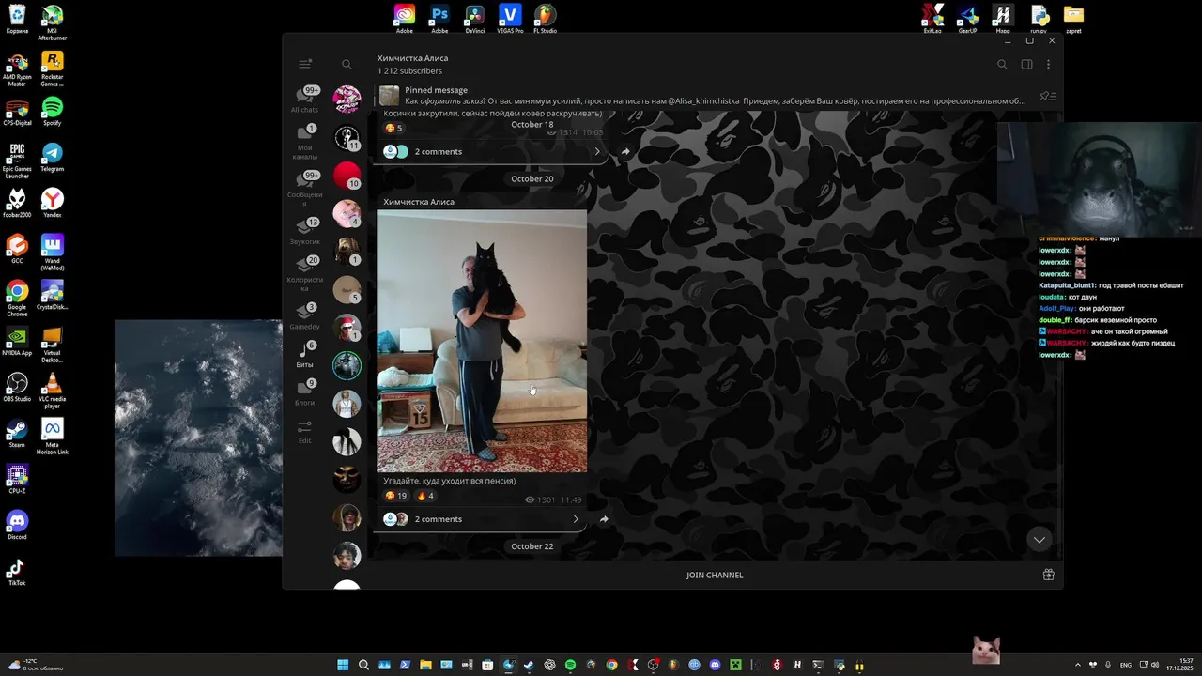Open 2 comments on the cat post
This screenshot has height=676, width=1202.
tap(481, 519)
